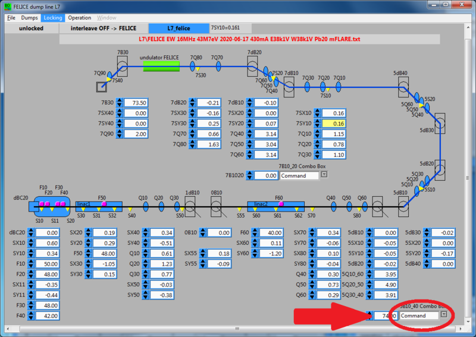
Task: Open the 5B10_40 Combo Box Command dropdown
Action: [443, 315]
